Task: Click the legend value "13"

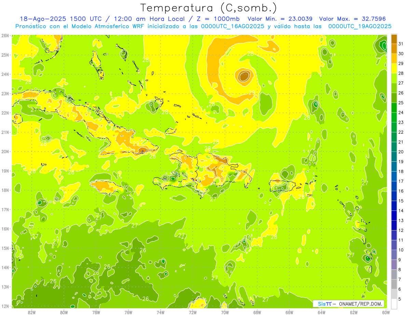Action: point(401,221)
